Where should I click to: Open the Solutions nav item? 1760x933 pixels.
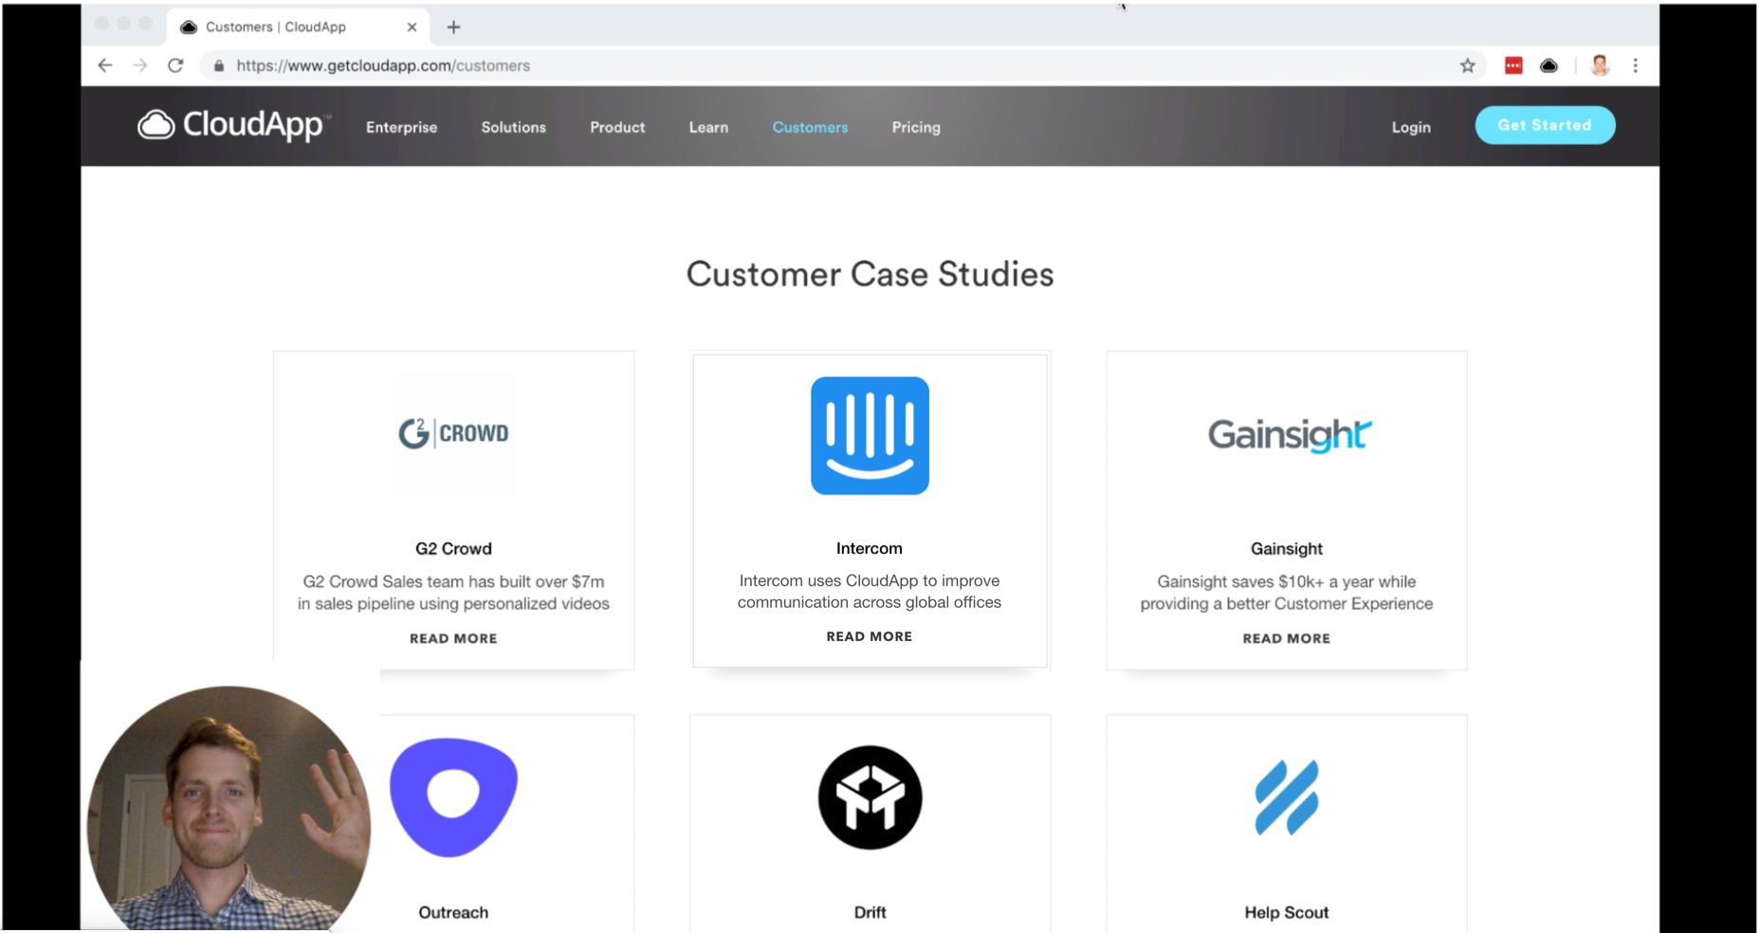pos(513,127)
